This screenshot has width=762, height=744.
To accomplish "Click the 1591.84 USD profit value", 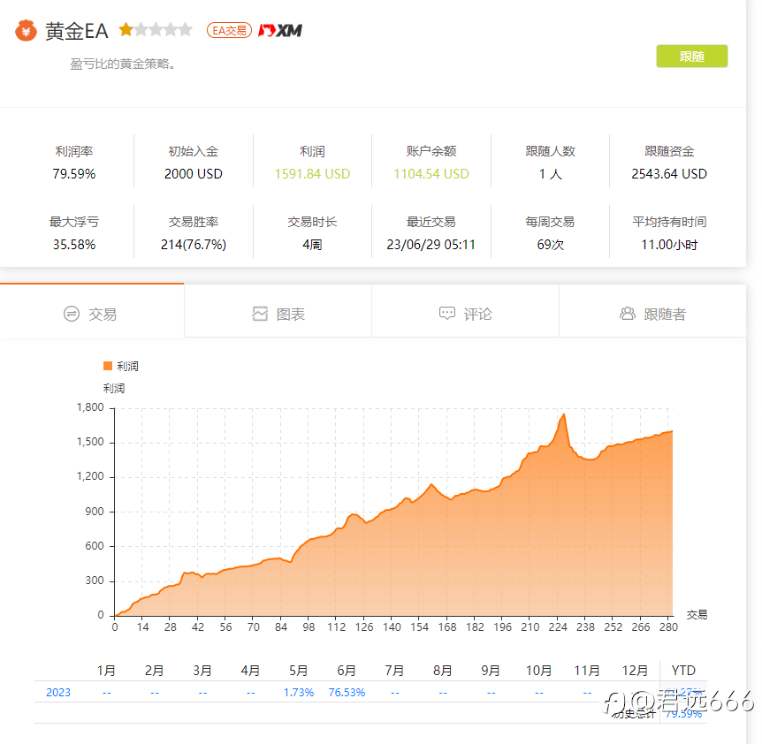I will 312,174.
